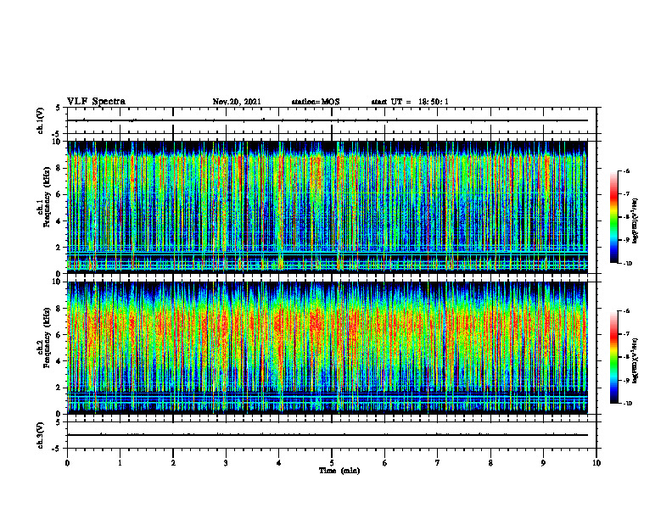The height and width of the screenshot is (519, 672).
Task: Click the "ch.1(V)" axis label
Action: [41, 120]
